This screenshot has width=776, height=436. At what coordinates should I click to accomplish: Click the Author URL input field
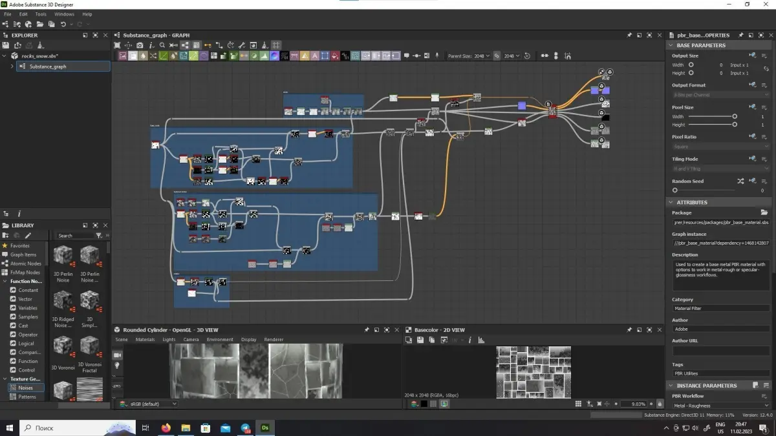coord(721,351)
